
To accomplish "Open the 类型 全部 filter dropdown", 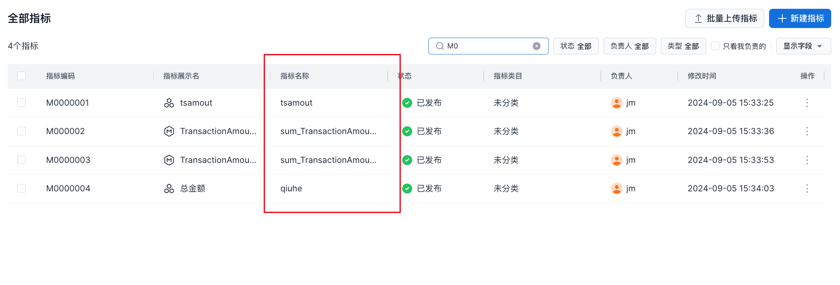I will tap(683, 46).
